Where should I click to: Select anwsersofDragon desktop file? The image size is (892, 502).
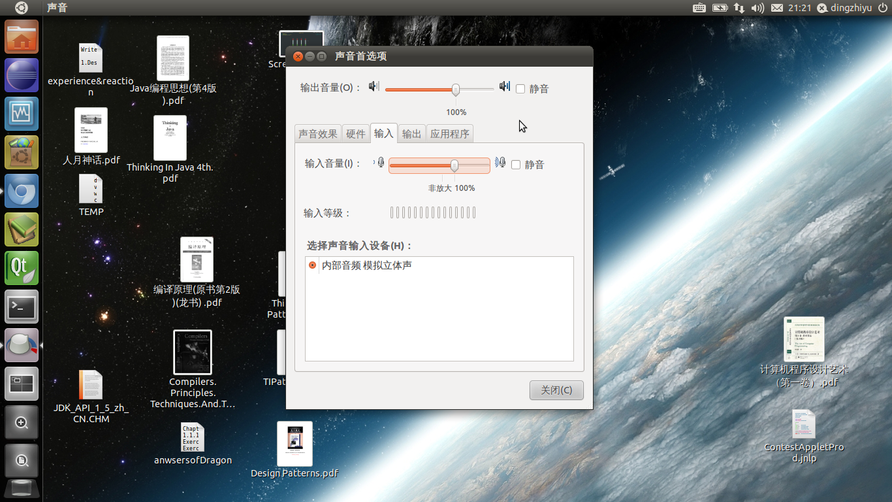(193, 444)
